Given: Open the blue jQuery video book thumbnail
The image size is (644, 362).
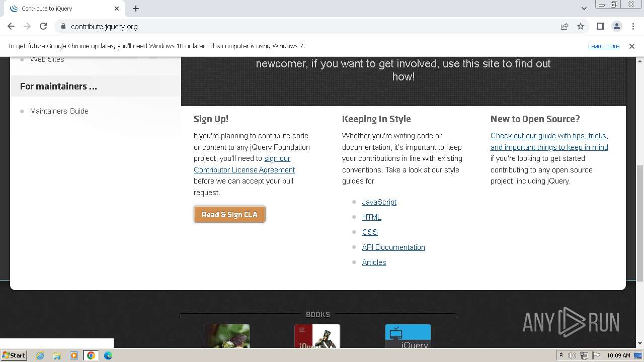Looking at the screenshot, I should point(408,336).
